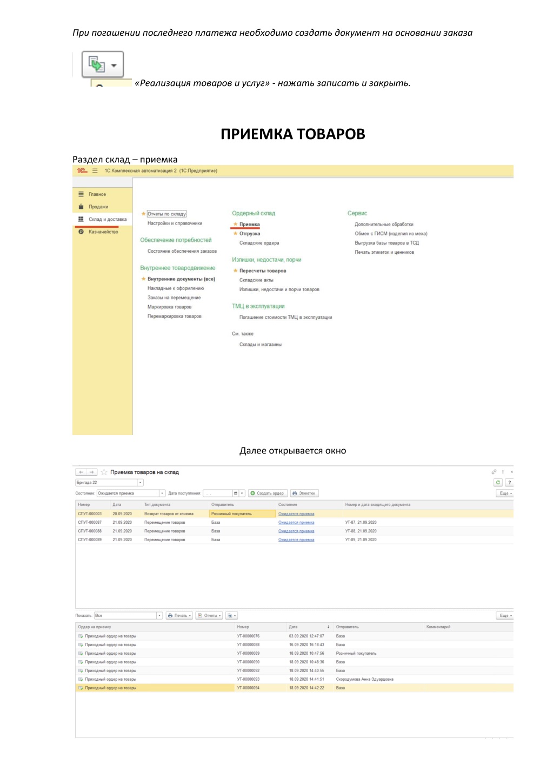Add Приемка товаров на склад to favorites star
This screenshot has height=783, width=553.
pos(104,472)
